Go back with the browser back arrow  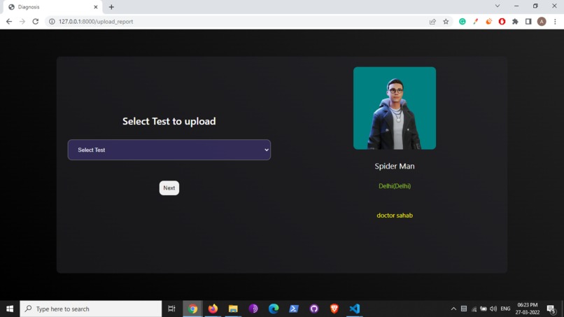pos(9,22)
